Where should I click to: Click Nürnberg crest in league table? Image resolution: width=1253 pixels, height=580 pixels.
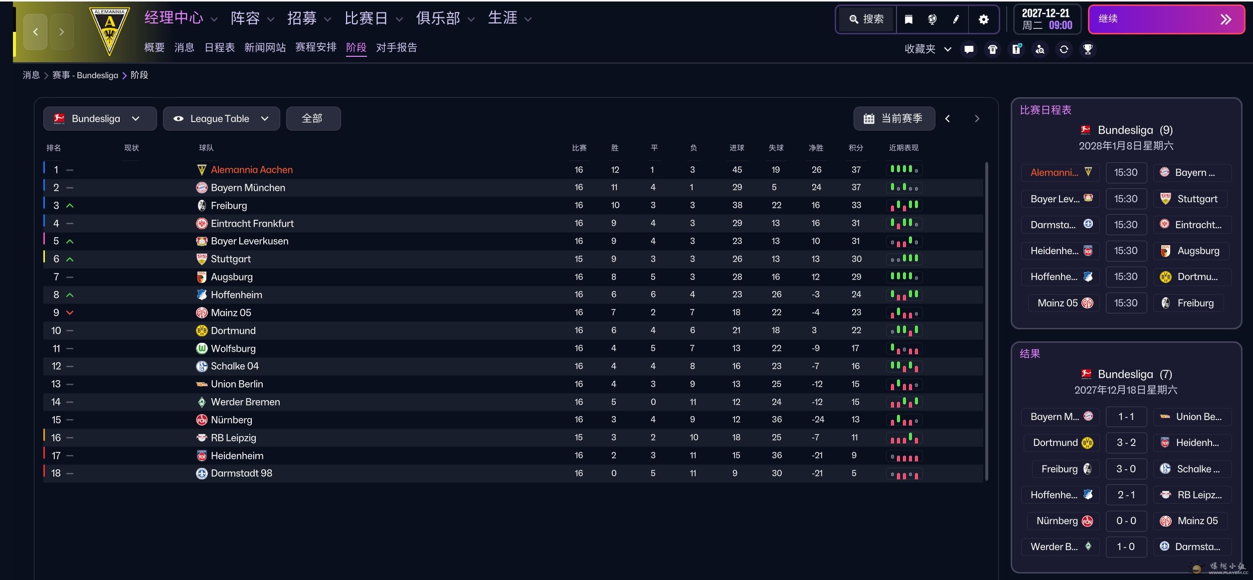pos(201,420)
